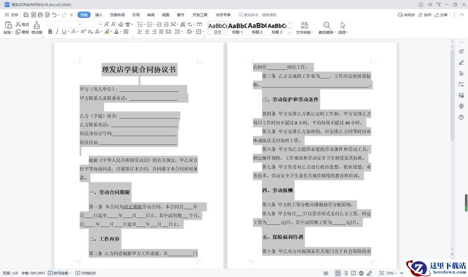Image resolution: width=468 pixels, height=277 pixels.
Task: Click the undo arrow icon
Action: tap(55, 15)
